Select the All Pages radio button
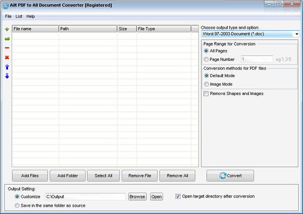The width and height of the screenshot is (303, 214). point(206,51)
